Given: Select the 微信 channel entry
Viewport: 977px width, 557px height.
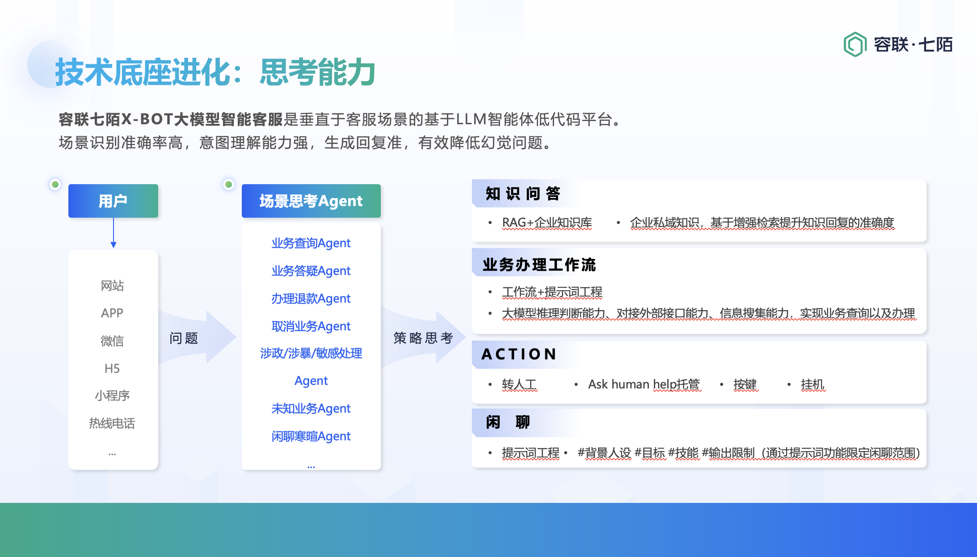Looking at the screenshot, I should coord(112,341).
